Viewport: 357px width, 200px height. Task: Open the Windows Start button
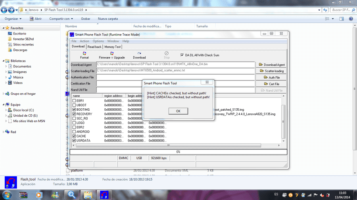[x=7, y=195]
